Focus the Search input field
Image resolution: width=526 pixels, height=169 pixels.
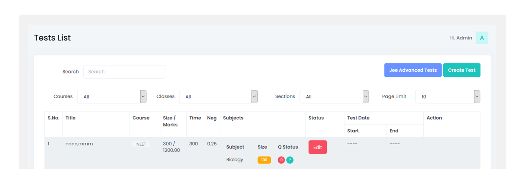point(124,71)
